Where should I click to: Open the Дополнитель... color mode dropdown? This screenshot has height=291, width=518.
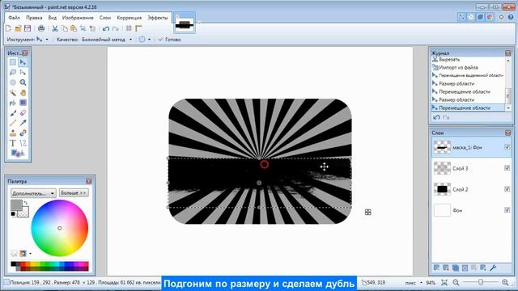coord(33,193)
